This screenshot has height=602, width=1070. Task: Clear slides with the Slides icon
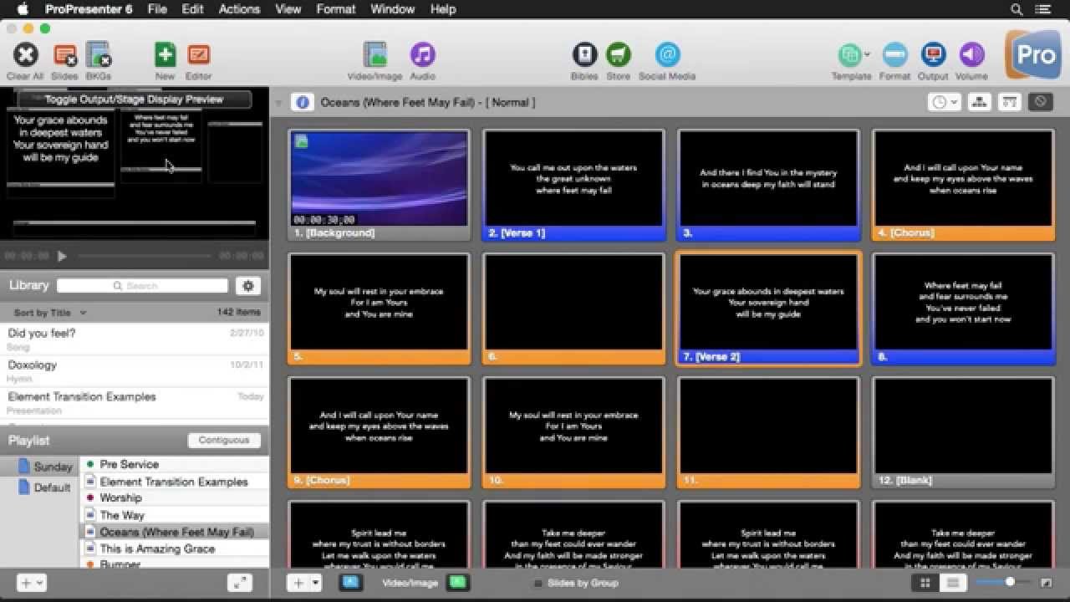click(x=64, y=56)
